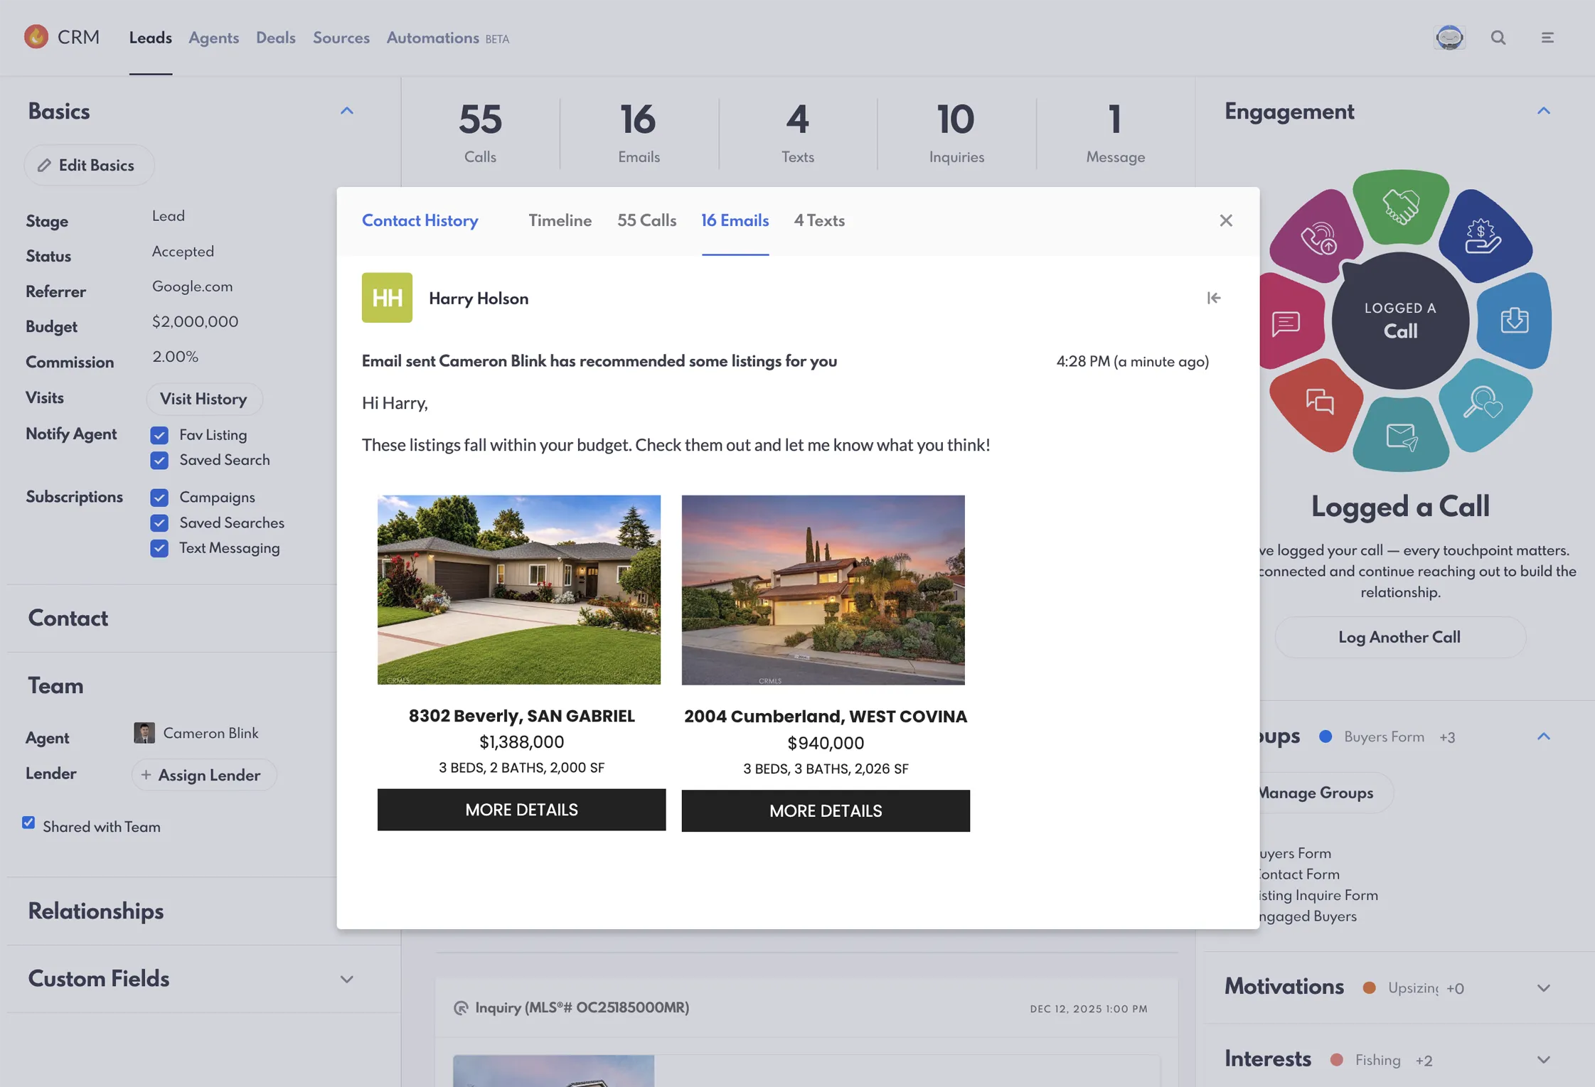This screenshot has width=1595, height=1087.
Task: Click the email envelope icon on the engagement wheel
Action: click(x=1402, y=437)
